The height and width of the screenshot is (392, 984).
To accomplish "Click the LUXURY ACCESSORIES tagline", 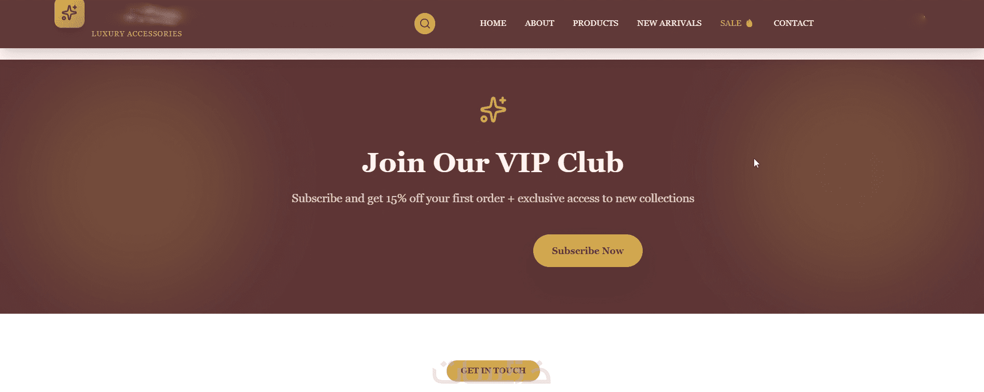I will tap(136, 34).
